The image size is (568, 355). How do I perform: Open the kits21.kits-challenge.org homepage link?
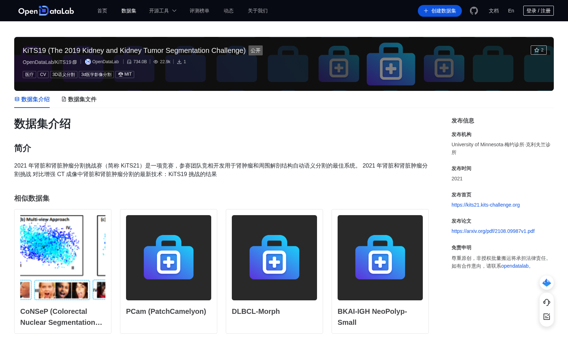pyautogui.click(x=486, y=205)
